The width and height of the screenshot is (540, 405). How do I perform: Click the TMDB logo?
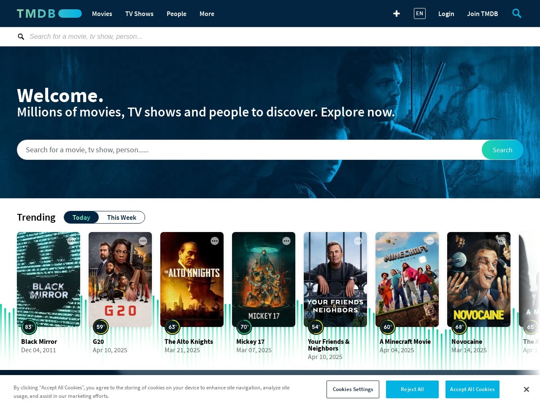[x=49, y=13]
